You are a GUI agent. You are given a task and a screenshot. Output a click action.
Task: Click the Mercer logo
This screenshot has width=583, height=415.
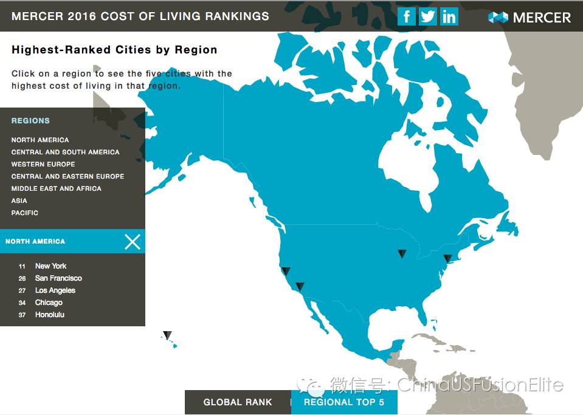530,18
